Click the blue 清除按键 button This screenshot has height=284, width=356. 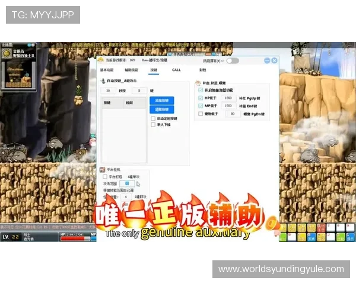pyautogui.click(x=161, y=109)
